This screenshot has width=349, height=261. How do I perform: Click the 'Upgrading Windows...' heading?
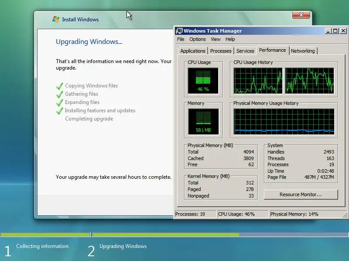(x=89, y=42)
